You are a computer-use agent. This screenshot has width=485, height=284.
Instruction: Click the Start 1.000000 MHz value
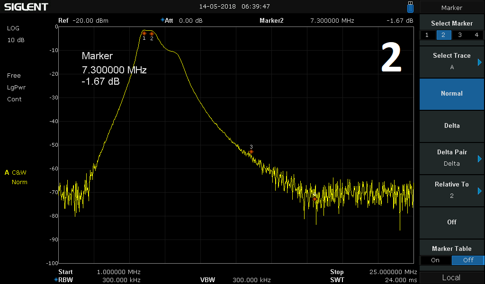point(118,272)
